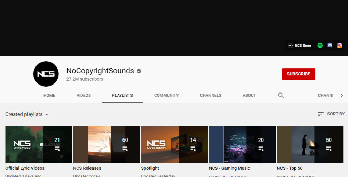The width and height of the screenshot is (348, 177).
Task: Switch to the Videos tab
Action: tap(84, 95)
